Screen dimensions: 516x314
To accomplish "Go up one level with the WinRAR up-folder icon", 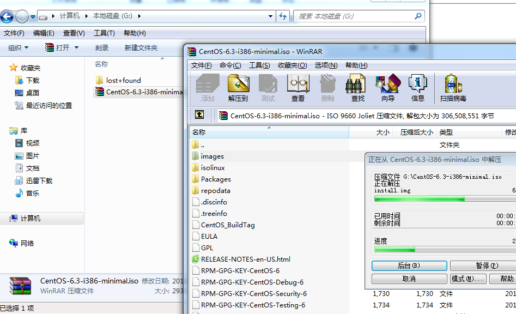I will coord(199,114).
